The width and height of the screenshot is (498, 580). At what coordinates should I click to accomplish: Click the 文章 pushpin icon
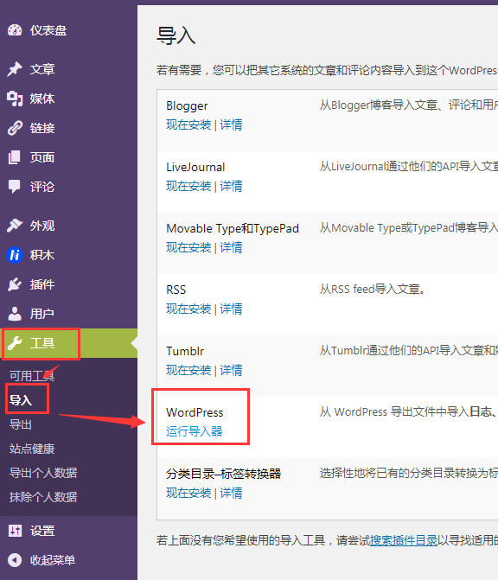(15, 69)
